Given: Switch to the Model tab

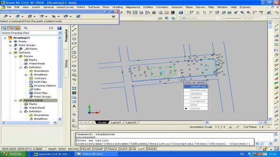Looking at the screenshot, I should [x=102, y=123].
